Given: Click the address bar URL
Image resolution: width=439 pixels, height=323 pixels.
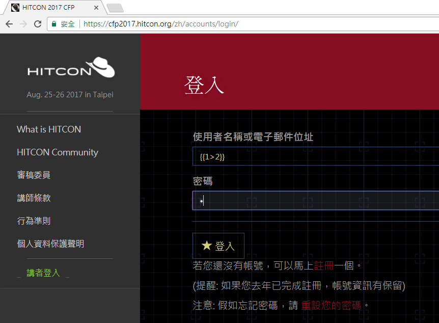Looking at the screenshot, I should (x=161, y=24).
